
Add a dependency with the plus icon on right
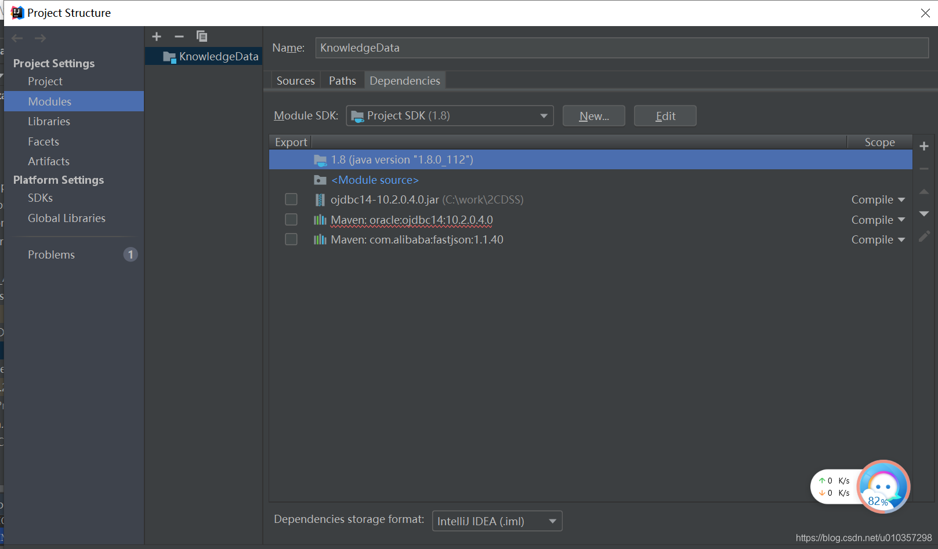(924, 146)
